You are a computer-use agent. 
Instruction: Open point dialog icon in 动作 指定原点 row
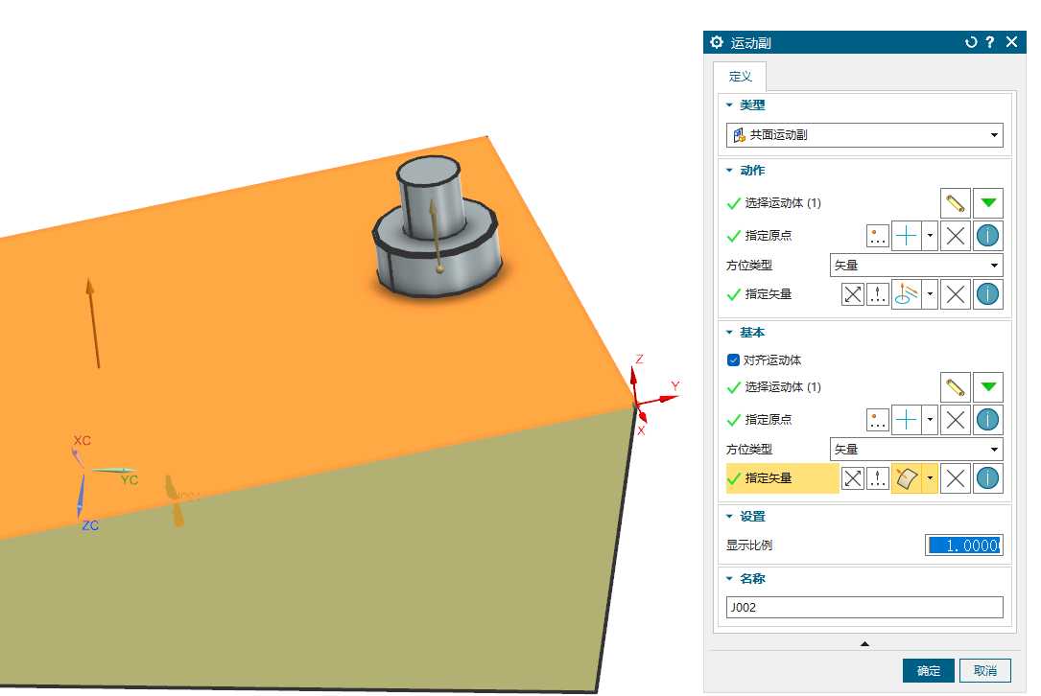click(877, 236)
